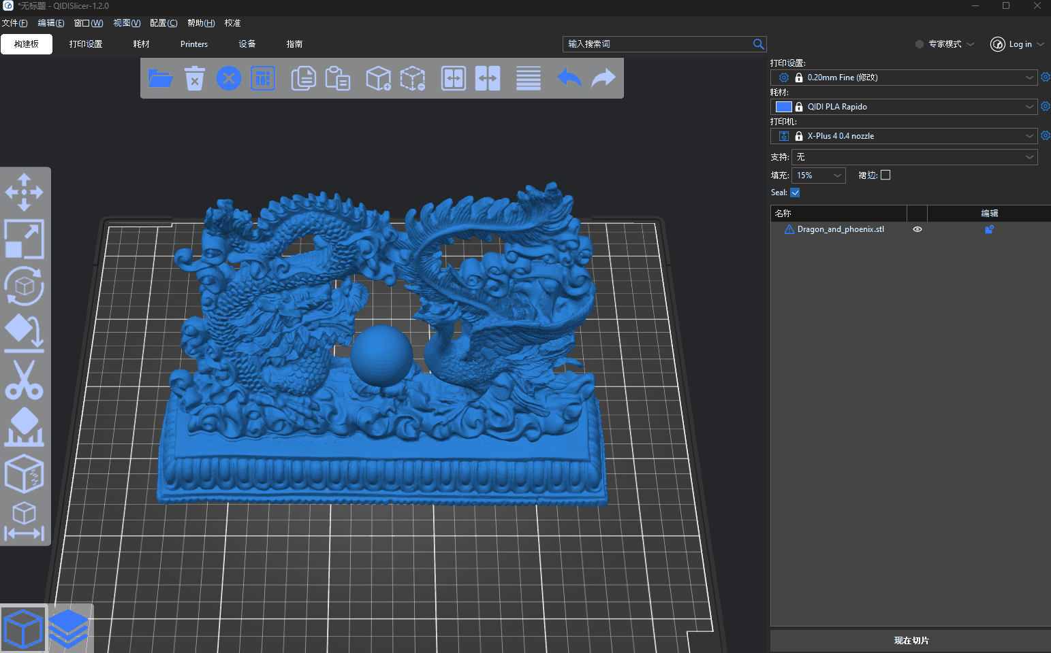Open the 帮助(H) menu
The height and width of the screenshot is (653, 1051).
[201, 23]
